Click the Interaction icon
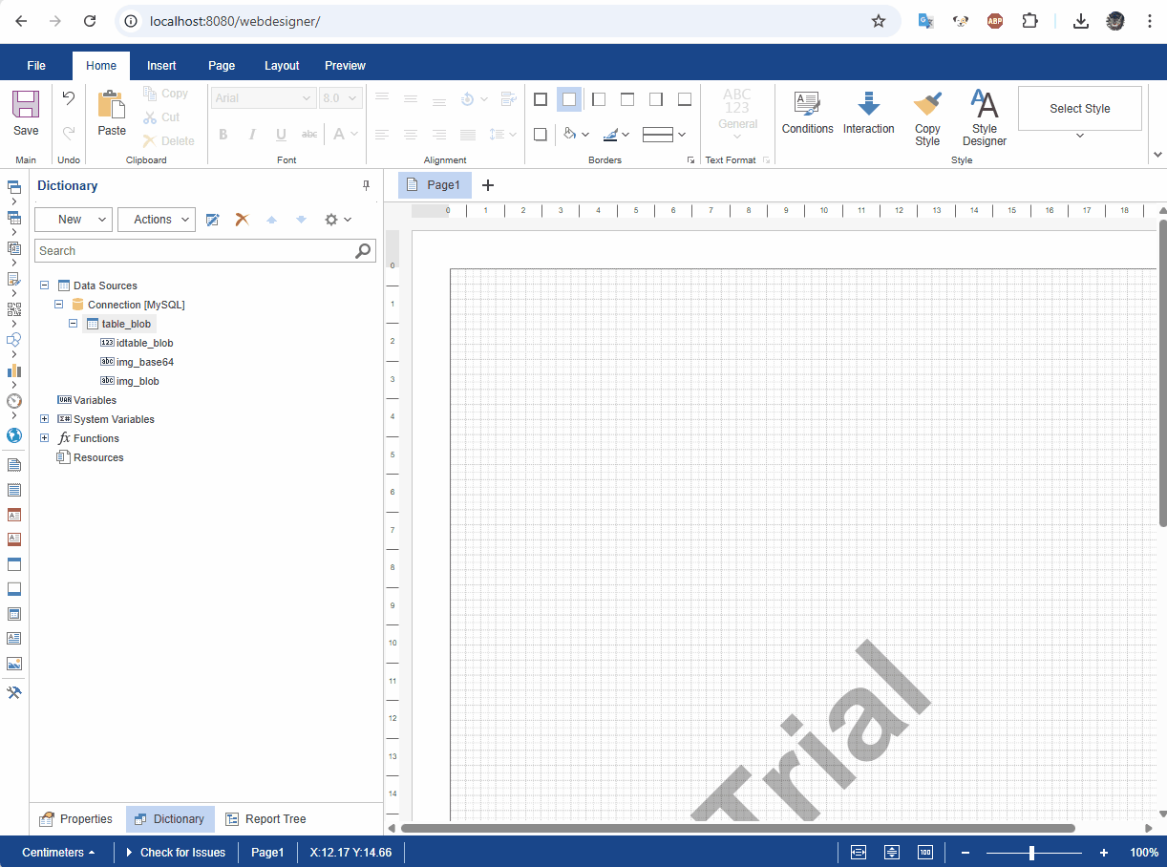 [868, 105]
